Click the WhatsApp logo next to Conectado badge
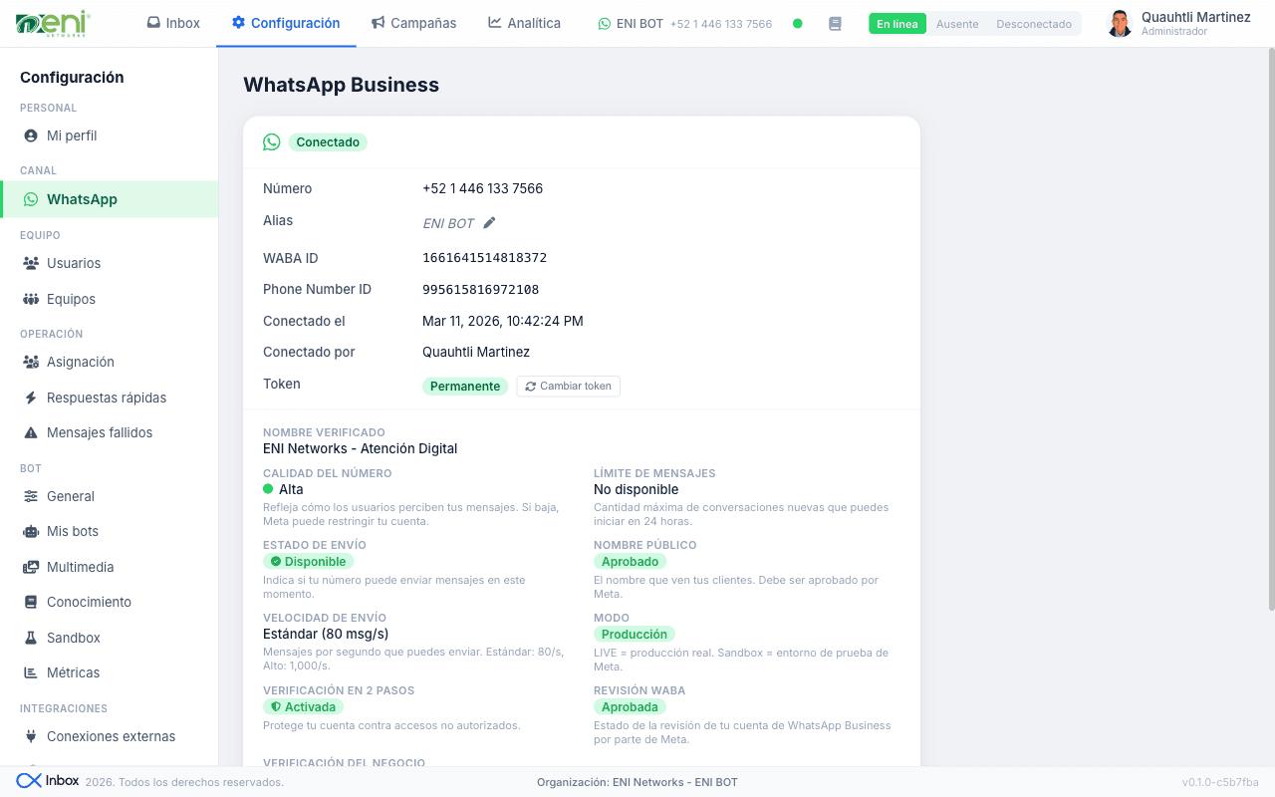 tap(272, 142)
